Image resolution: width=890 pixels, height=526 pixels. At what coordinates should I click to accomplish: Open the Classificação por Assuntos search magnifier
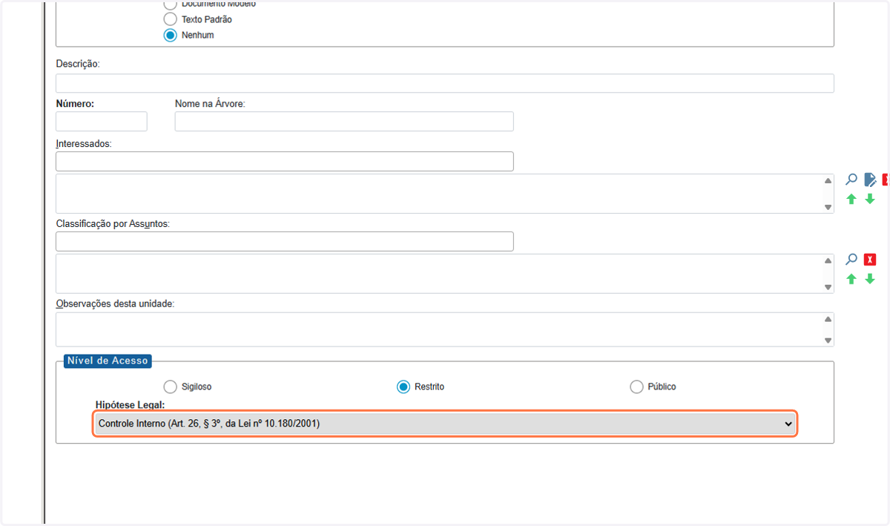pyautogui.click(x=851, y=260)
